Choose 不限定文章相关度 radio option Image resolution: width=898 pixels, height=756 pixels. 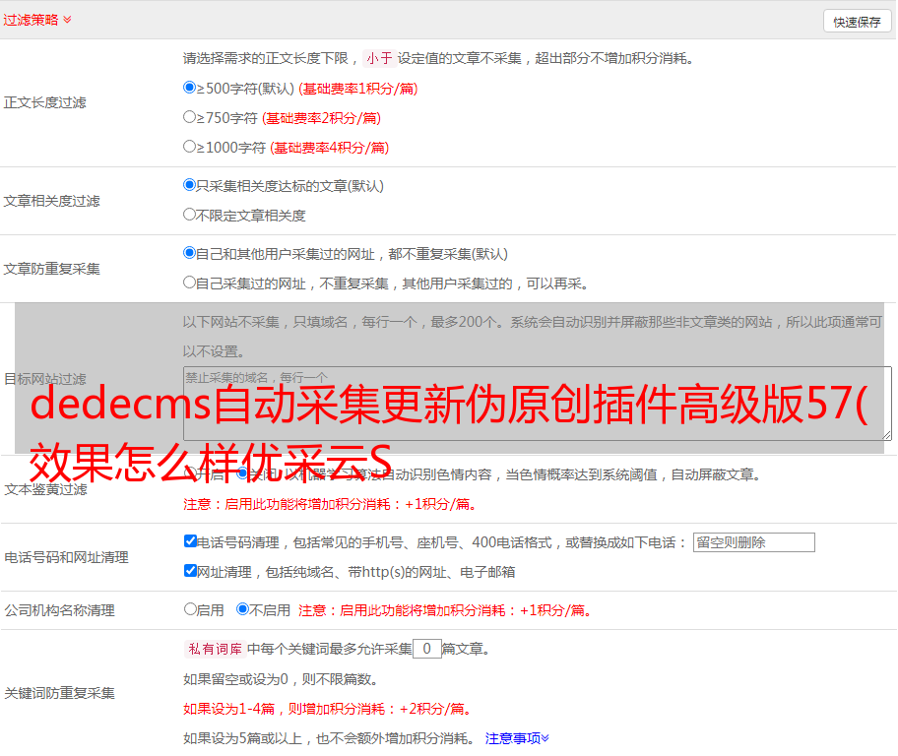pyautogui.click(x=189, y=215)
